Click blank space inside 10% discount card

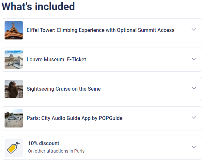tap(137, 147)
